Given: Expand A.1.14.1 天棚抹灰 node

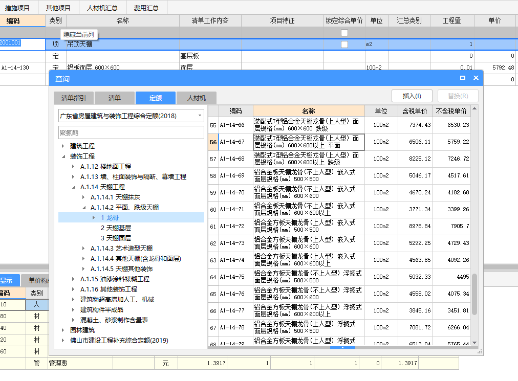Looking at the screenshot, I should pyautogui.click(x=83, y=197).
